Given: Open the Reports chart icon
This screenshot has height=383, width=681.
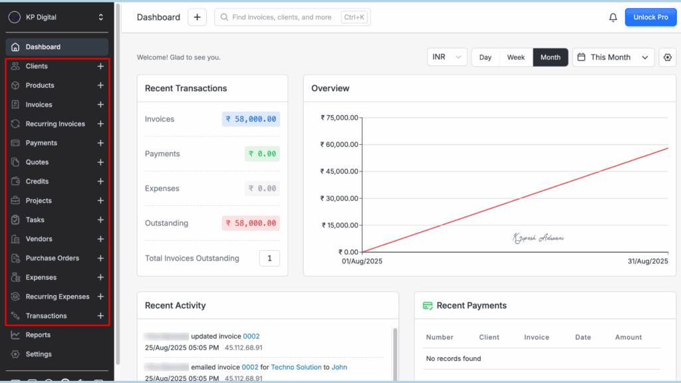Looking at the screenshot, I should click(x=15, y=334).
